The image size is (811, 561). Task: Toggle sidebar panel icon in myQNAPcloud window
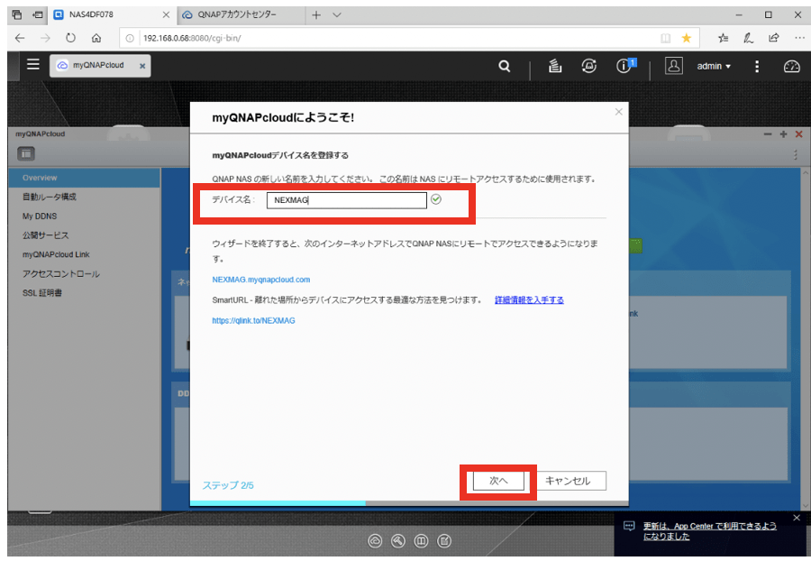[26, 153]
